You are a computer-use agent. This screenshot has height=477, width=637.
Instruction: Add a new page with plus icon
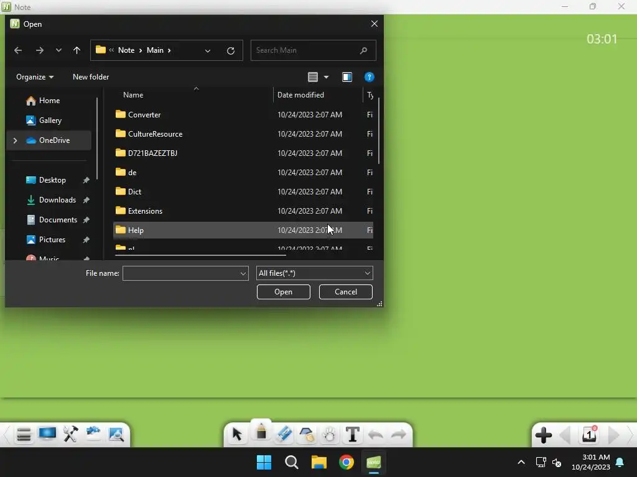click(544, 435)
